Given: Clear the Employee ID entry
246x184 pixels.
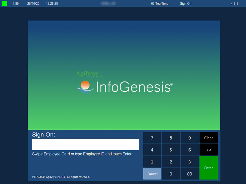Looking at the screenshot, I should pos(208,138).
